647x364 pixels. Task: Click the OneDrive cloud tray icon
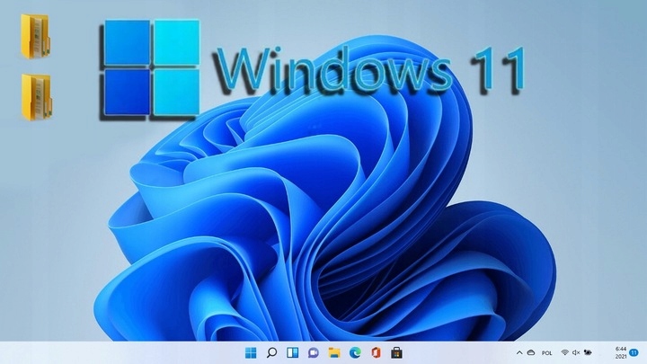(x=531, y=353)
